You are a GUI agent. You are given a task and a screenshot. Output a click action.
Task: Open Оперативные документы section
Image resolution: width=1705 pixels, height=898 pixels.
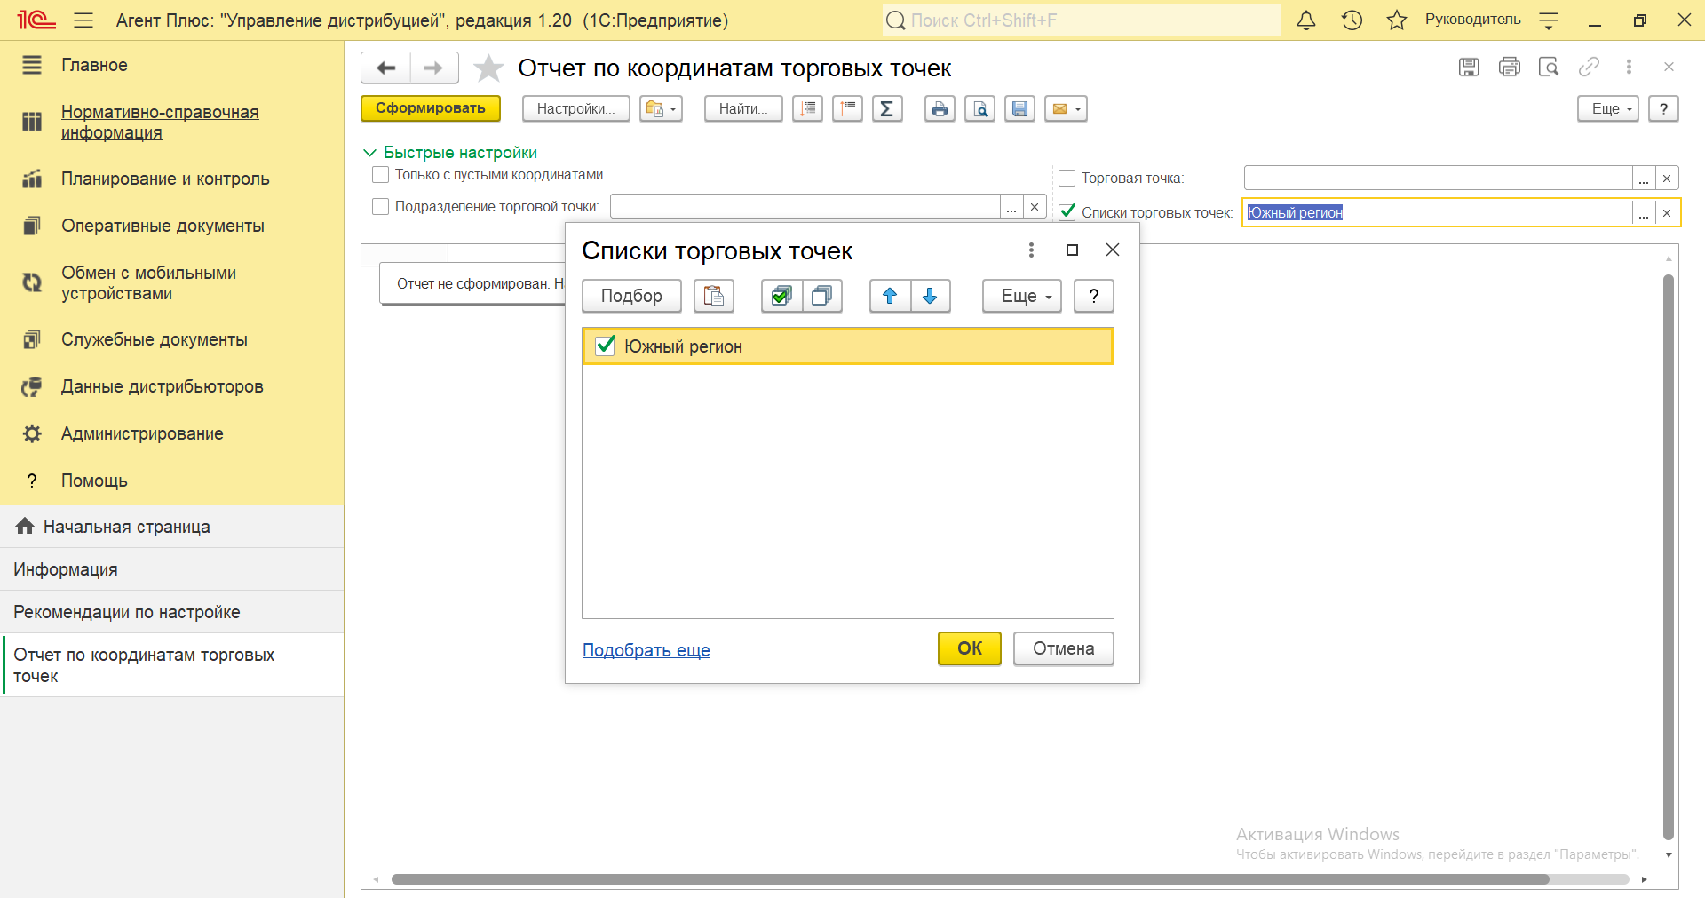(163, 226)
